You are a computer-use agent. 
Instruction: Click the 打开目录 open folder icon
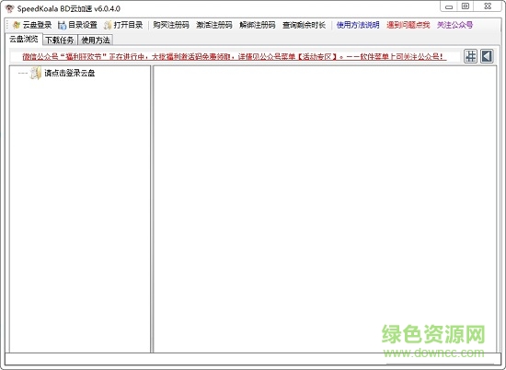pyautogui.click(x=108, y=25)
